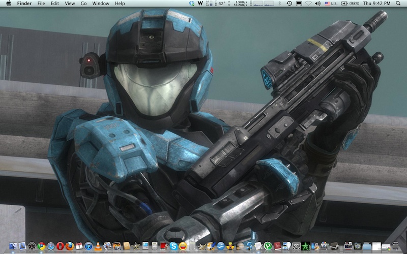Open the Finder application menu
The height and width of the screenshot is (254, 407).
point(24,4)
